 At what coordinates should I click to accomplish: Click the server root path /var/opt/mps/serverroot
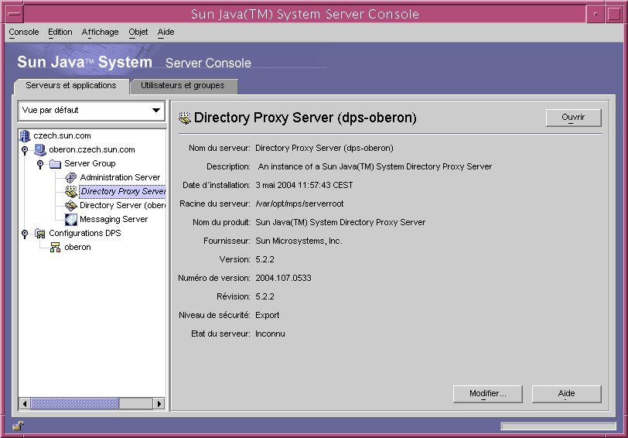[x=299, y=204]
